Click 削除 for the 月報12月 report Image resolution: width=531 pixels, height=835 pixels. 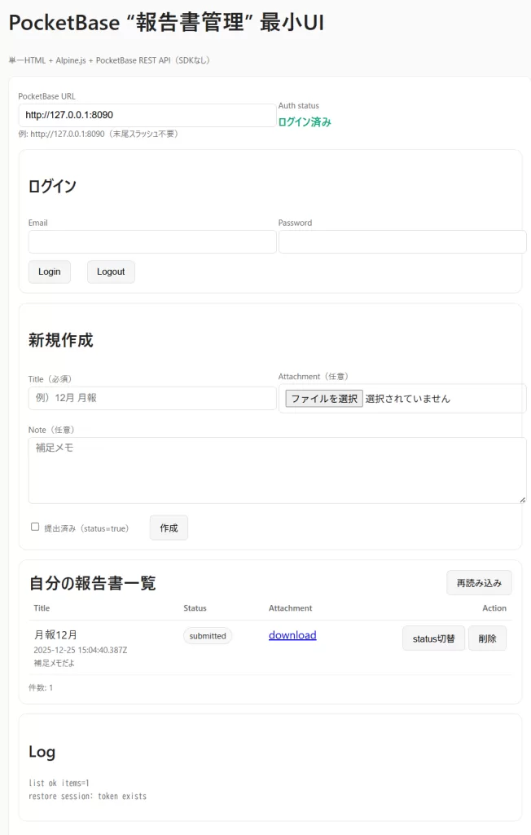tap(487, 638)
